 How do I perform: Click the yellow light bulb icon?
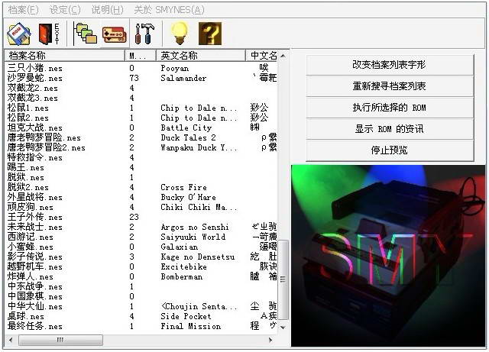coord(180,33)
